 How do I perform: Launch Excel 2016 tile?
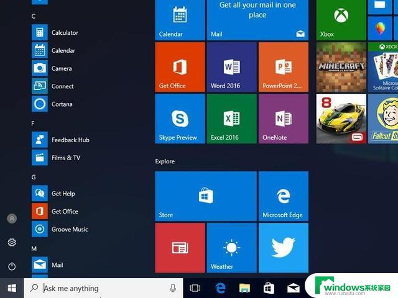click(x=232, y=119)
